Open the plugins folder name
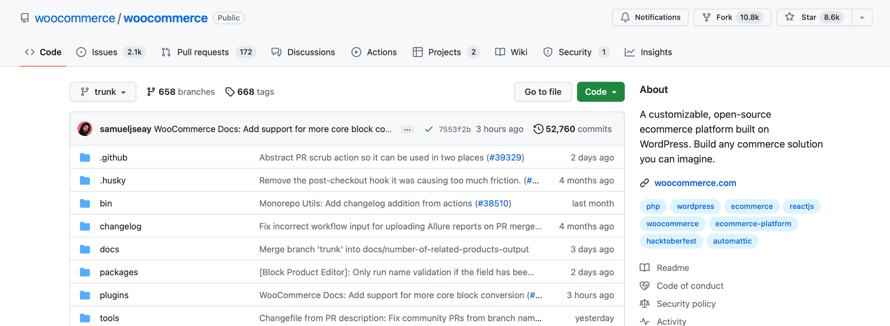The height and width of the screenshot is (326, 890). [114, 295]
